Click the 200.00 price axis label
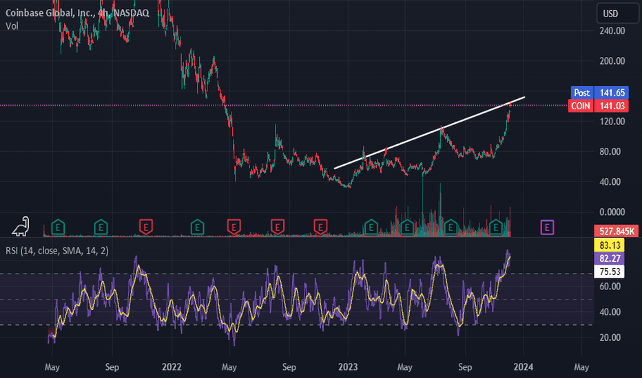This screenshot has width=642, height=378. (612, 61)
